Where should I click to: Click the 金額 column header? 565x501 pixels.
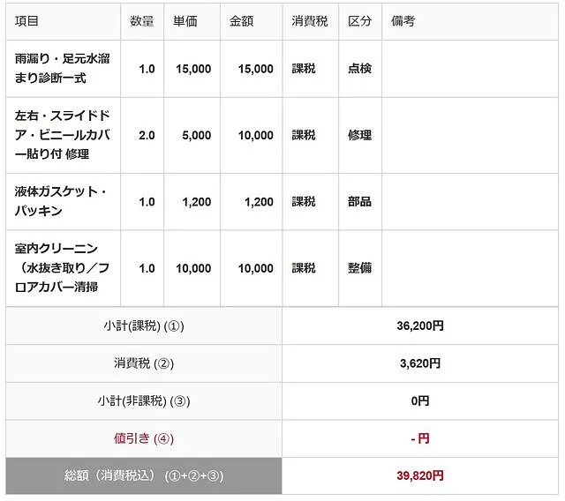click(x=241, y=21)
